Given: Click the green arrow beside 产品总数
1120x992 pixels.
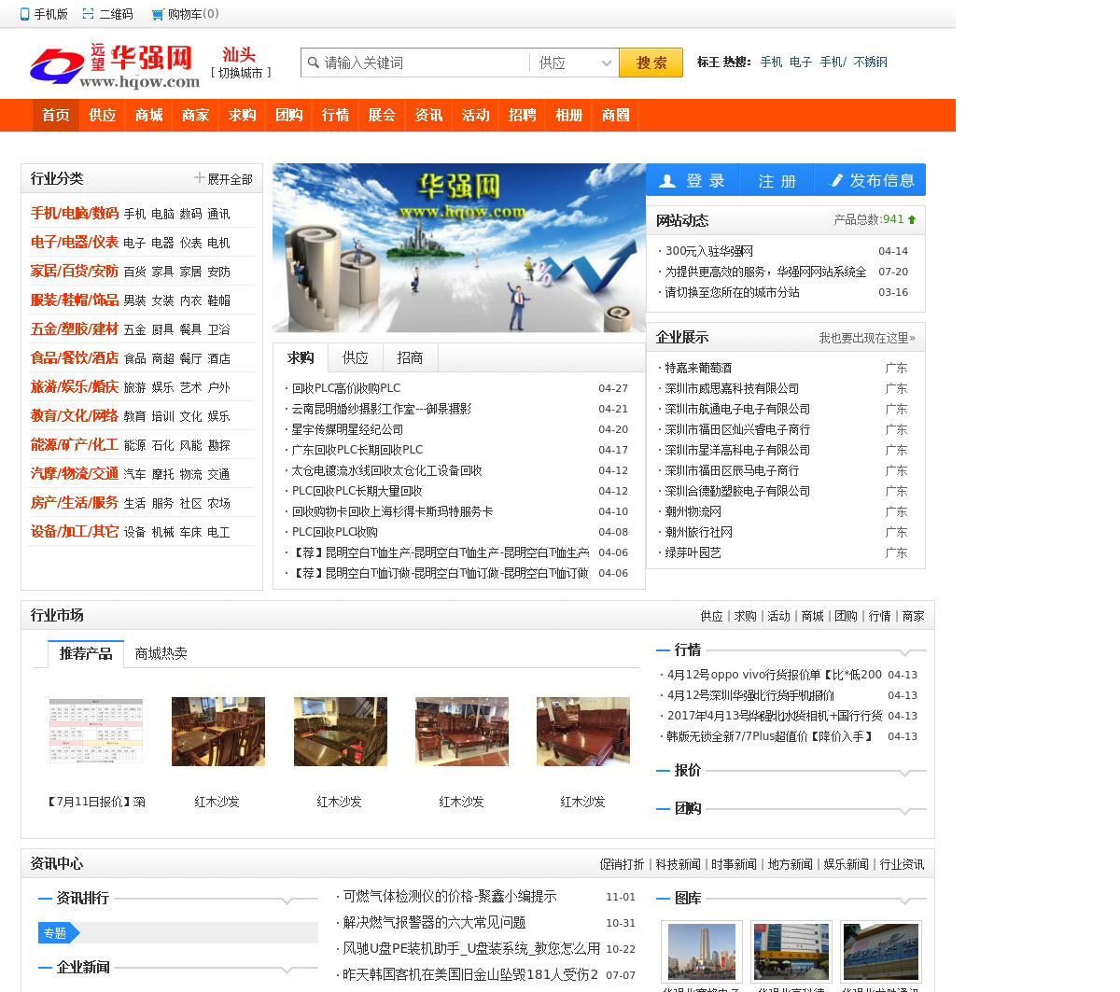Looking at the screenshot, I should point(912,219).
